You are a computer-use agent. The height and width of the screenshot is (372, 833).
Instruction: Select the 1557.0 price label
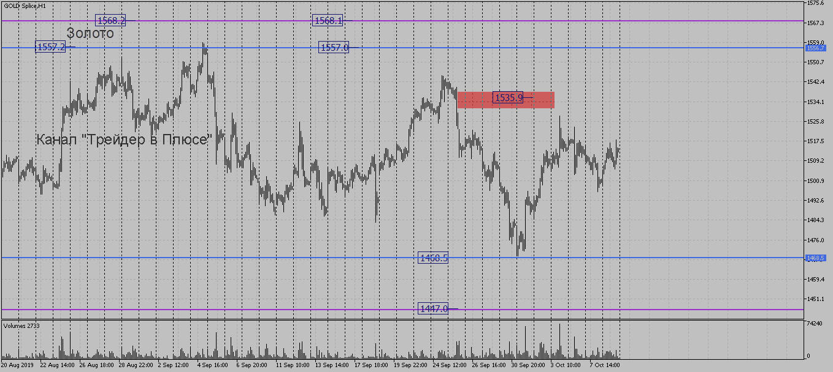(x=334, y=47)
